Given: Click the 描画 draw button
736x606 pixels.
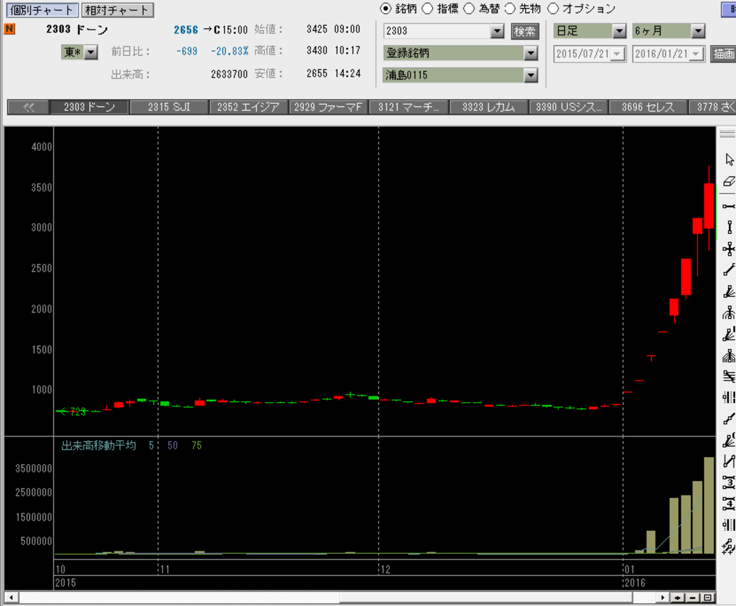Looking at the screenshot, I should (724, 54).
